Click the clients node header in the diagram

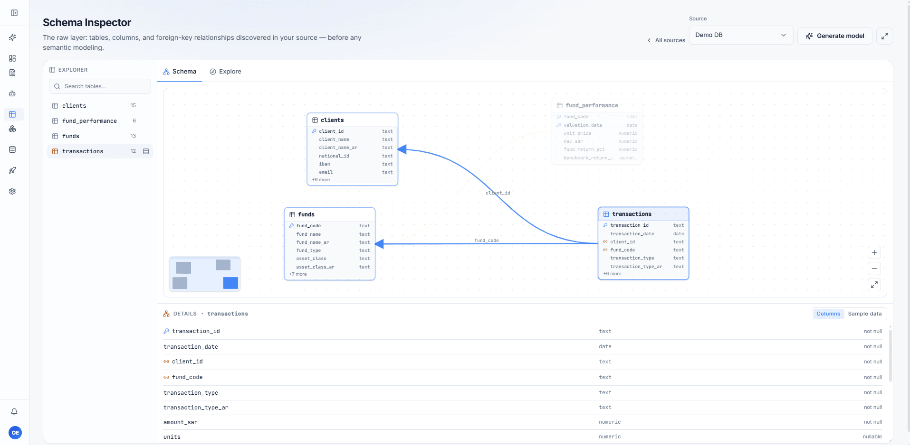coord(352,120)
